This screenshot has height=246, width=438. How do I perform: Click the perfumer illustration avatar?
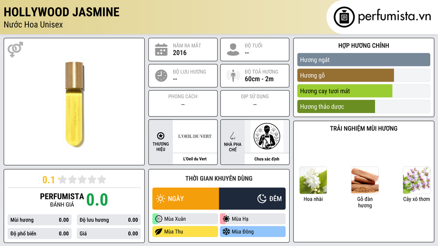267,136
